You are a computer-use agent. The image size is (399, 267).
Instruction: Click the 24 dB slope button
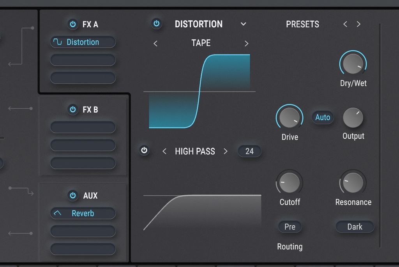[249, 151]
